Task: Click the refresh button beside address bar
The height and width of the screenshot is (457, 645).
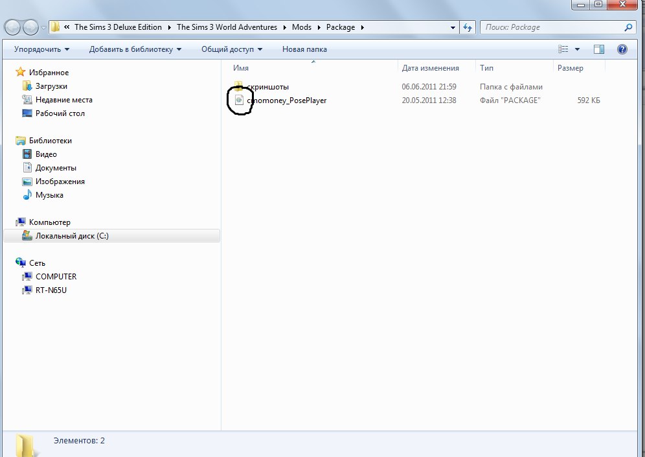Action: pos(468,27)
